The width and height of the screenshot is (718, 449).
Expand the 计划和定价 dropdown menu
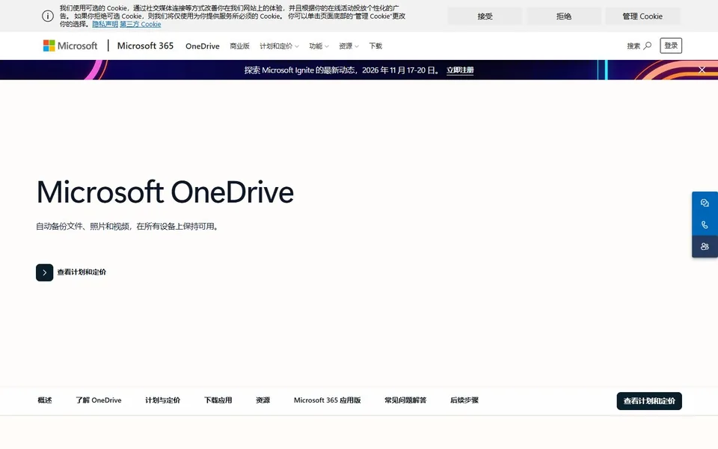279,46
